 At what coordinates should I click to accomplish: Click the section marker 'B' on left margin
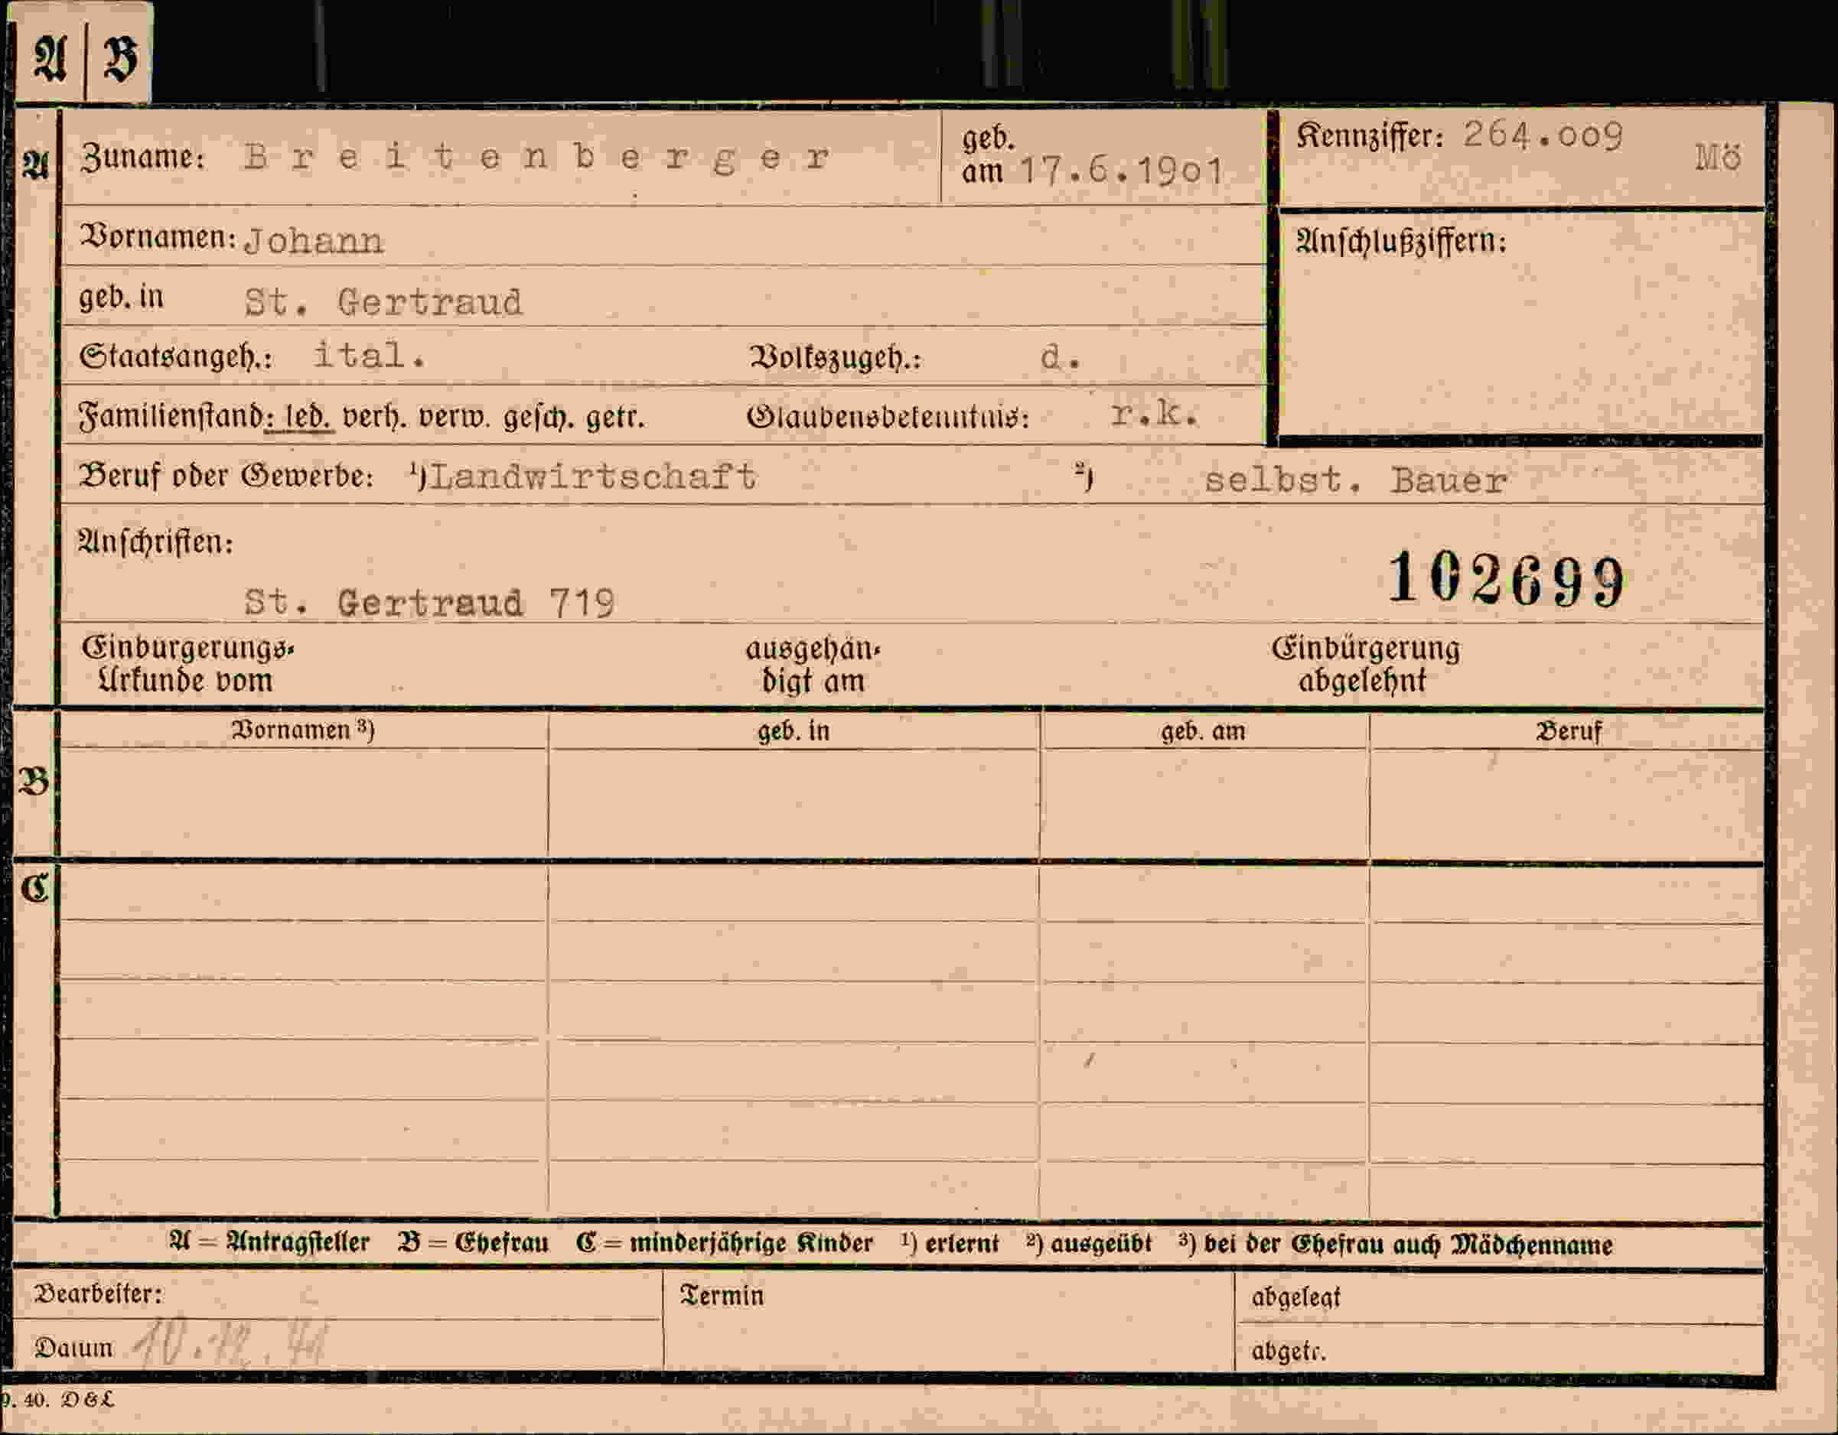click(34, 782)
